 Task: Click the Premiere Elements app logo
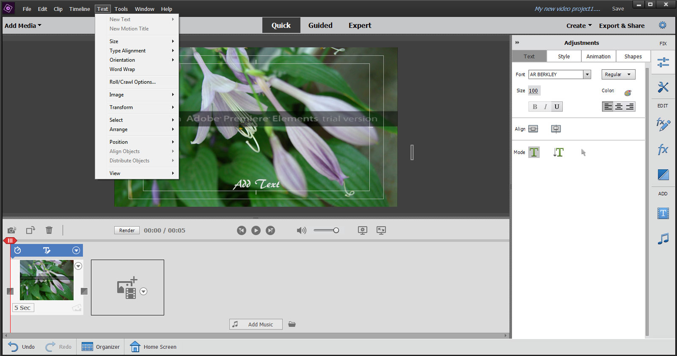click(x=8, y=8)
